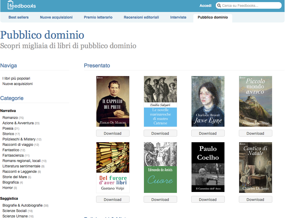
Task: Switch to the Best sellers tab
Action: (19, 17)
